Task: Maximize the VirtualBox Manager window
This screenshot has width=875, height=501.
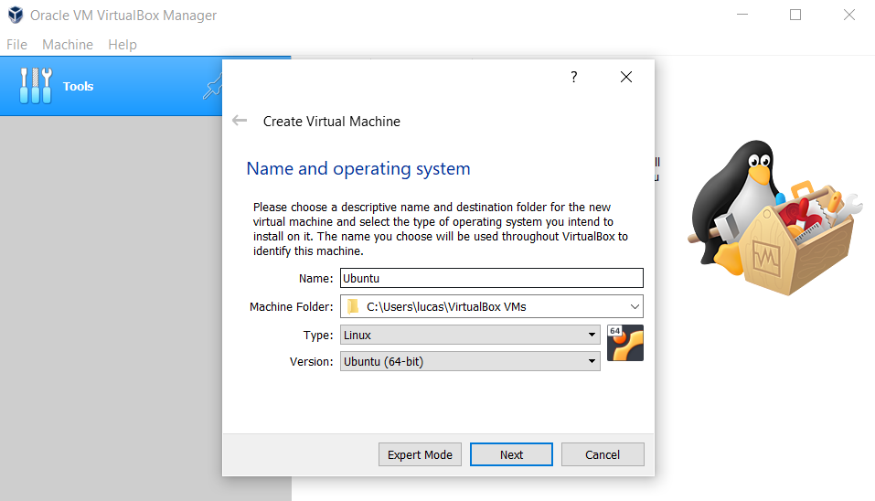Action: (795, 15)
